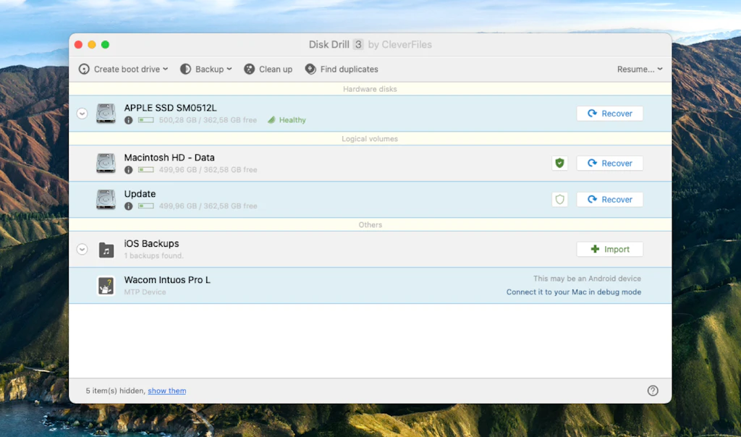The height and width of the screenshot is (437, 741).
Task: Click the Backup half-circle icon
Action: tap(185, 69)
